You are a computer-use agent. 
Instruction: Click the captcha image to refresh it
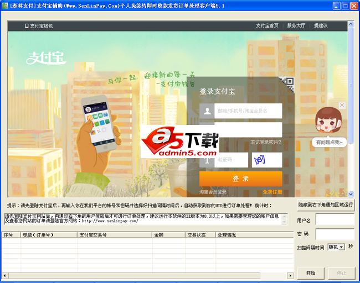click(267, 160)
